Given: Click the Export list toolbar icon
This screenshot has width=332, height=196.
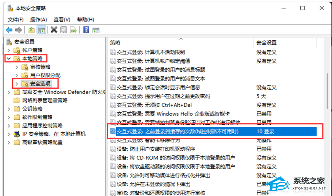Looking at the screenshot, I should [x=73, y=30].
